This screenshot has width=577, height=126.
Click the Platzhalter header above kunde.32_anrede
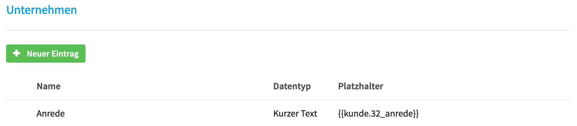point(361,86)
